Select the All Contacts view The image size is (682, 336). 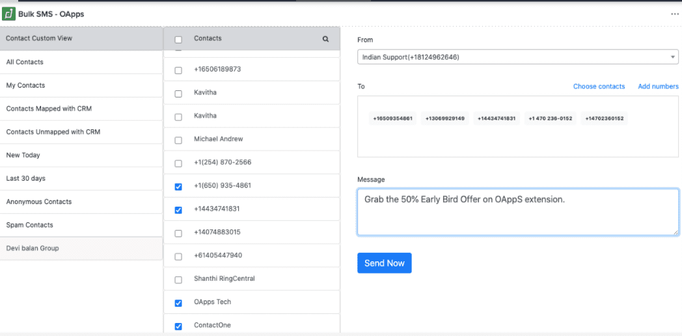coord(81,62)
